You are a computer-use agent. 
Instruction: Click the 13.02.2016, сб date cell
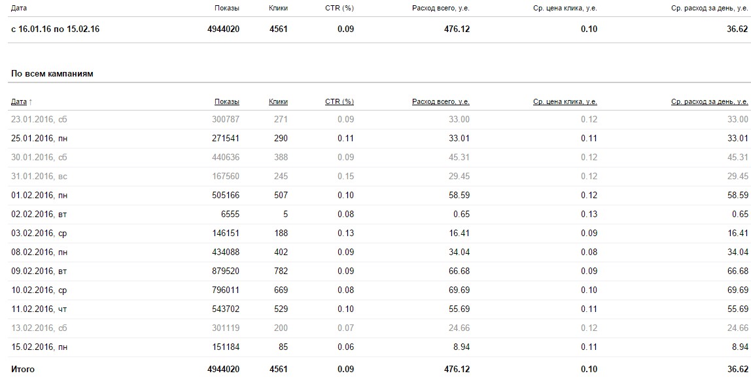(39, 328)
